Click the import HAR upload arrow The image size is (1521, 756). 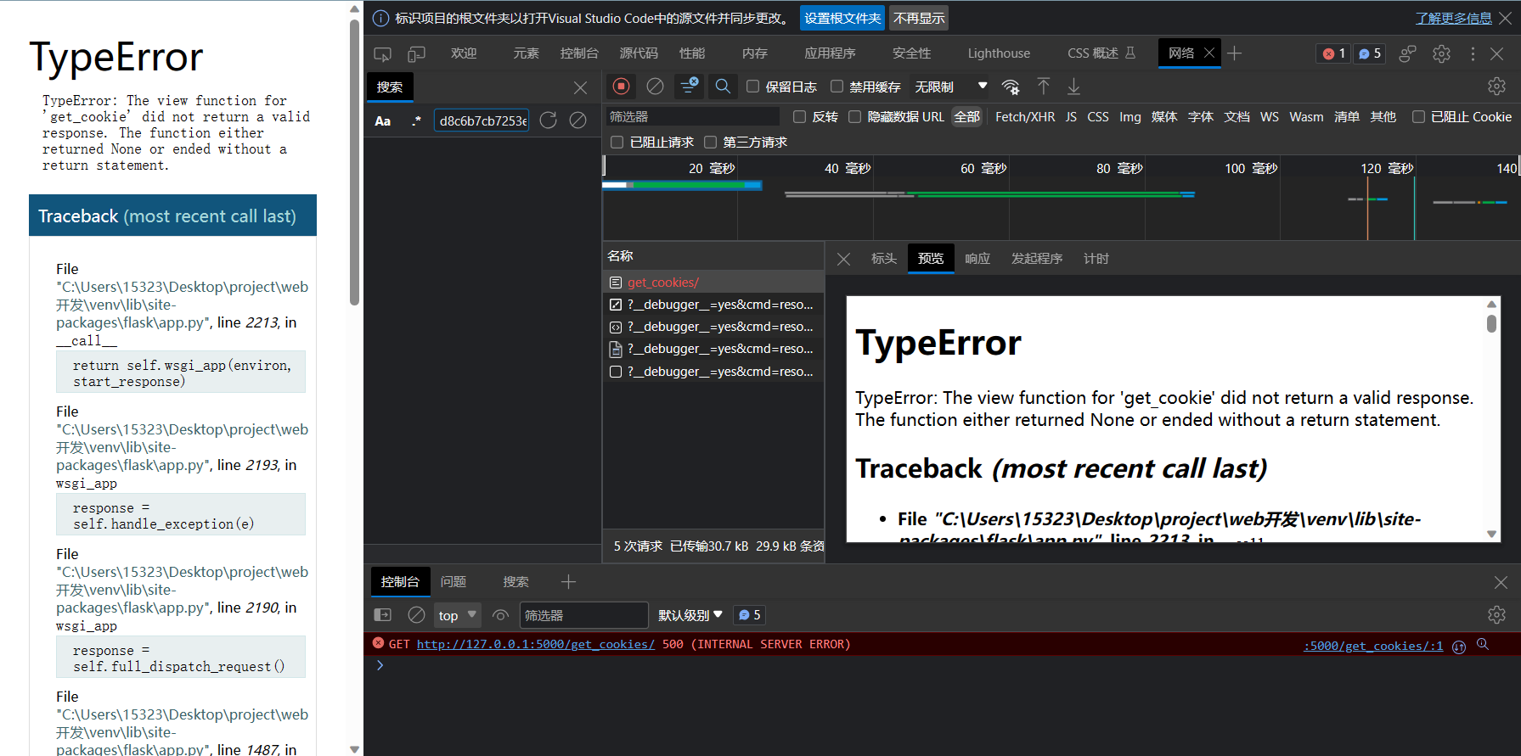[x=1044, y=86]
